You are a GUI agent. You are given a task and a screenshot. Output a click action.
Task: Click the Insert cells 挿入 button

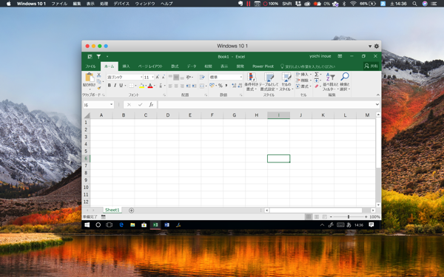[x=303, y=75]
